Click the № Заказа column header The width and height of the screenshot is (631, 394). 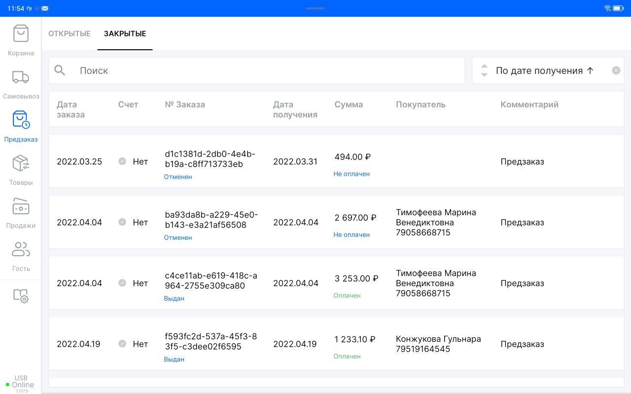click(x=185, y=104)
